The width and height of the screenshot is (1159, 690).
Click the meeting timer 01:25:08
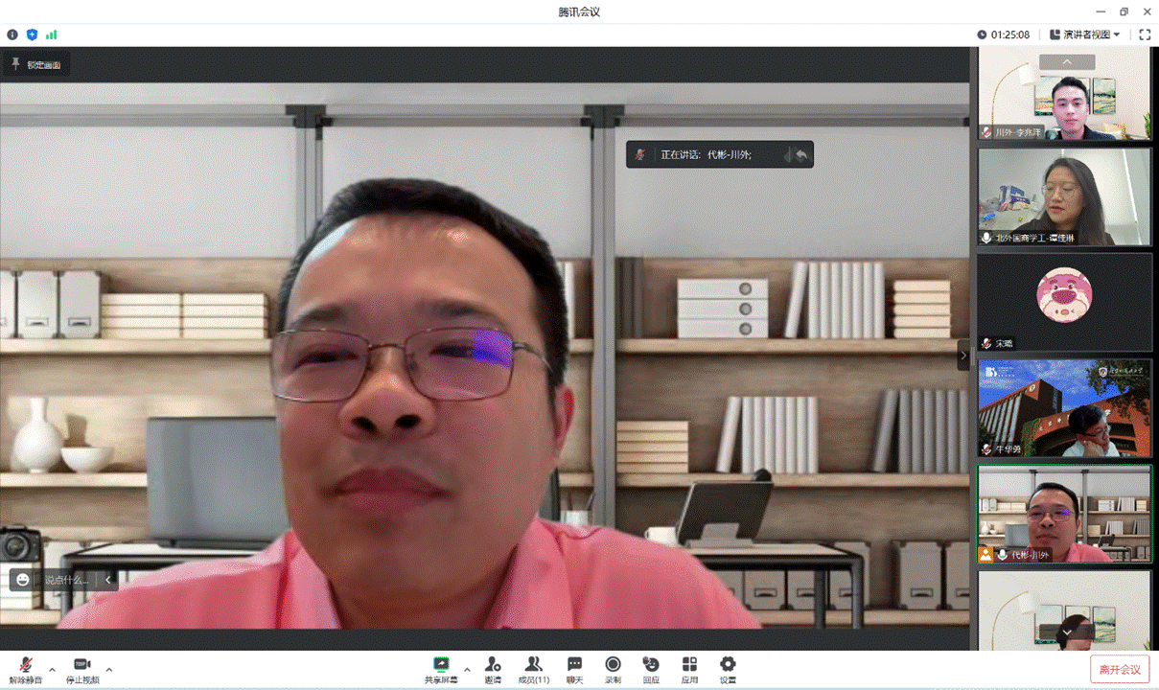pos(1004,34)
